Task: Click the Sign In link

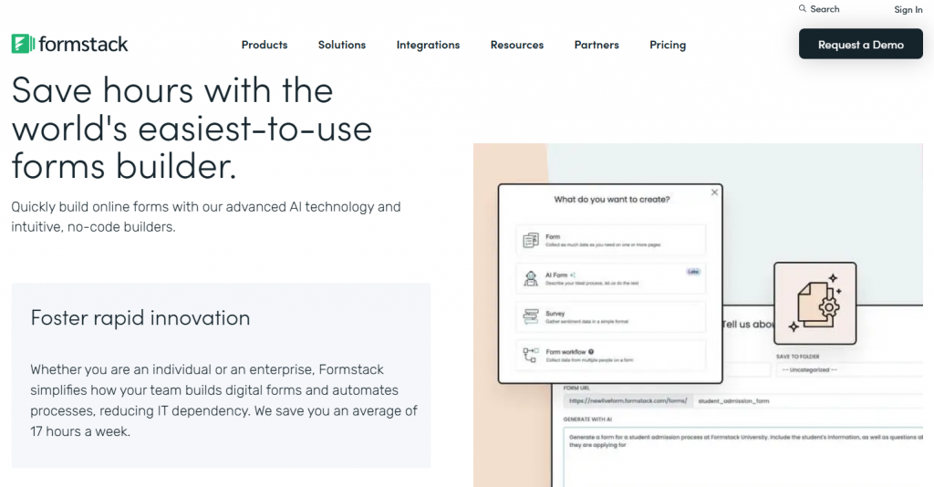Action: point(908,10)
